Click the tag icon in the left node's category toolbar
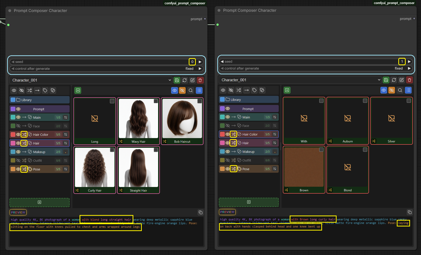Screen dimensions: 421x255 (x=45, y=90)
